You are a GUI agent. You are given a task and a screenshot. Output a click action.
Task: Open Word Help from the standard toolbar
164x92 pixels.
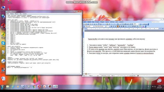point(141,24)
